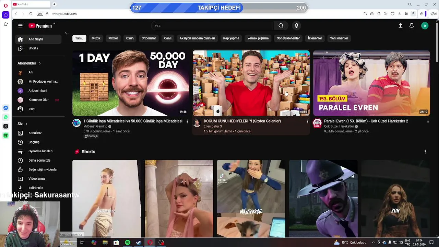439x247 pixels.
Task: Click the taskbar clock showing 20:24
Action: [x=419, y=243]
